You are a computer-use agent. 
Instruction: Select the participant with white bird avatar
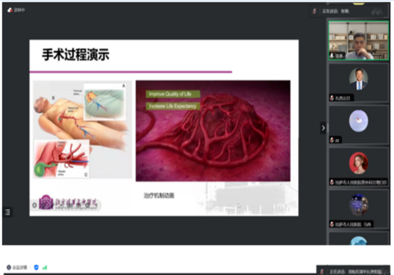pyautogui.click(x=358, y=119)
